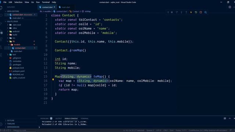Open the View menu

(27, 2)
